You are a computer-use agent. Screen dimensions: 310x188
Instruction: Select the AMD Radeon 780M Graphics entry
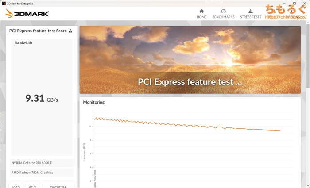tap(42, 173)
